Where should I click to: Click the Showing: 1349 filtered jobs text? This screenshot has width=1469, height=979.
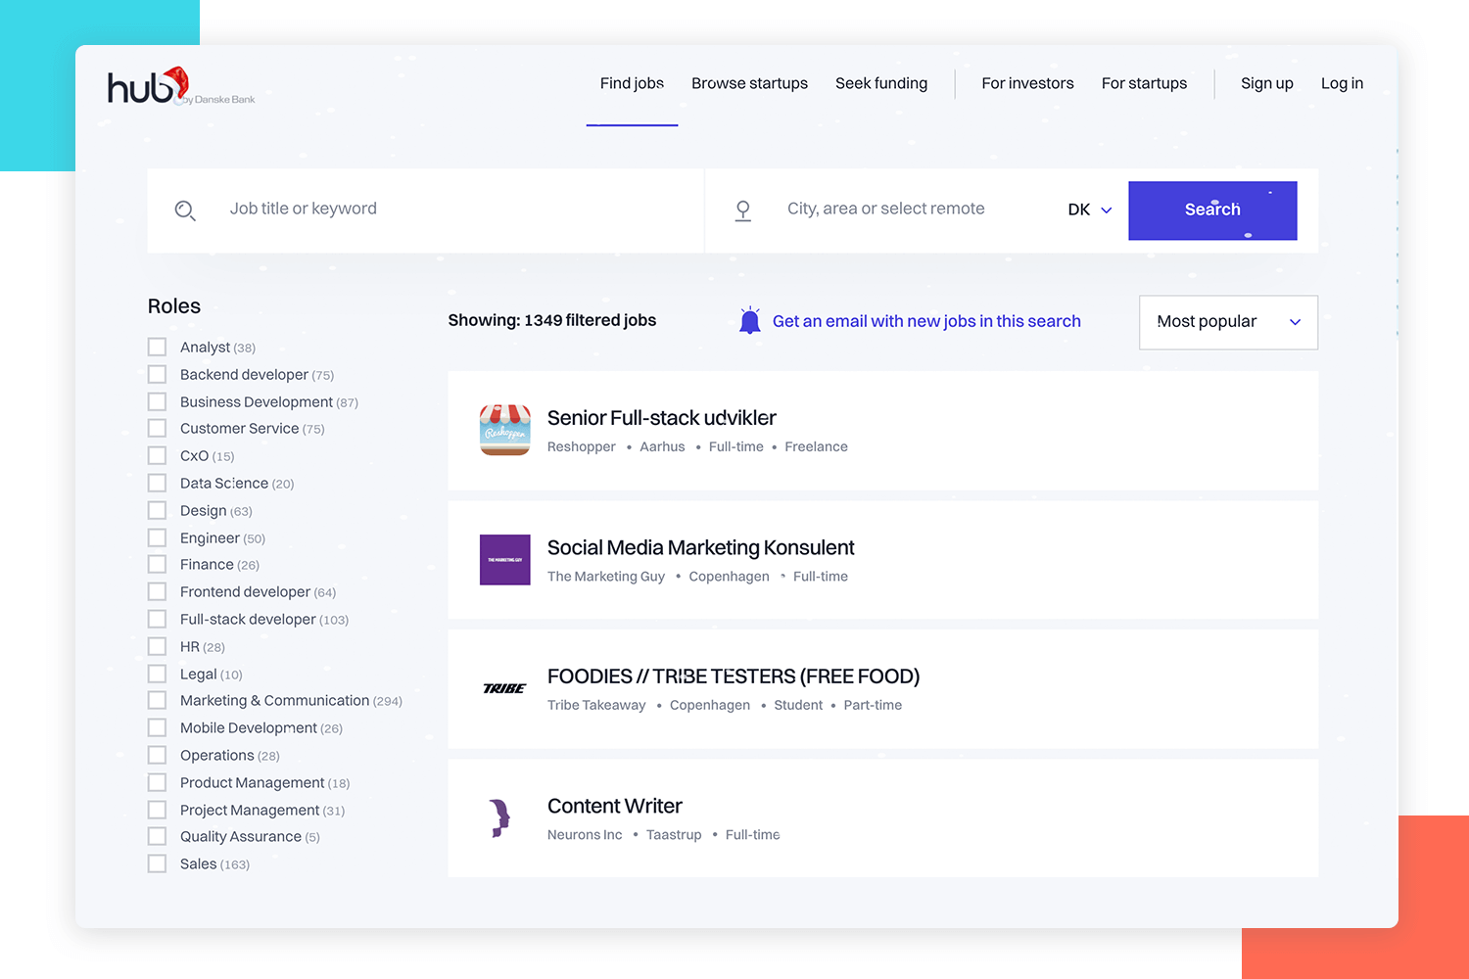tap(552, 320)
